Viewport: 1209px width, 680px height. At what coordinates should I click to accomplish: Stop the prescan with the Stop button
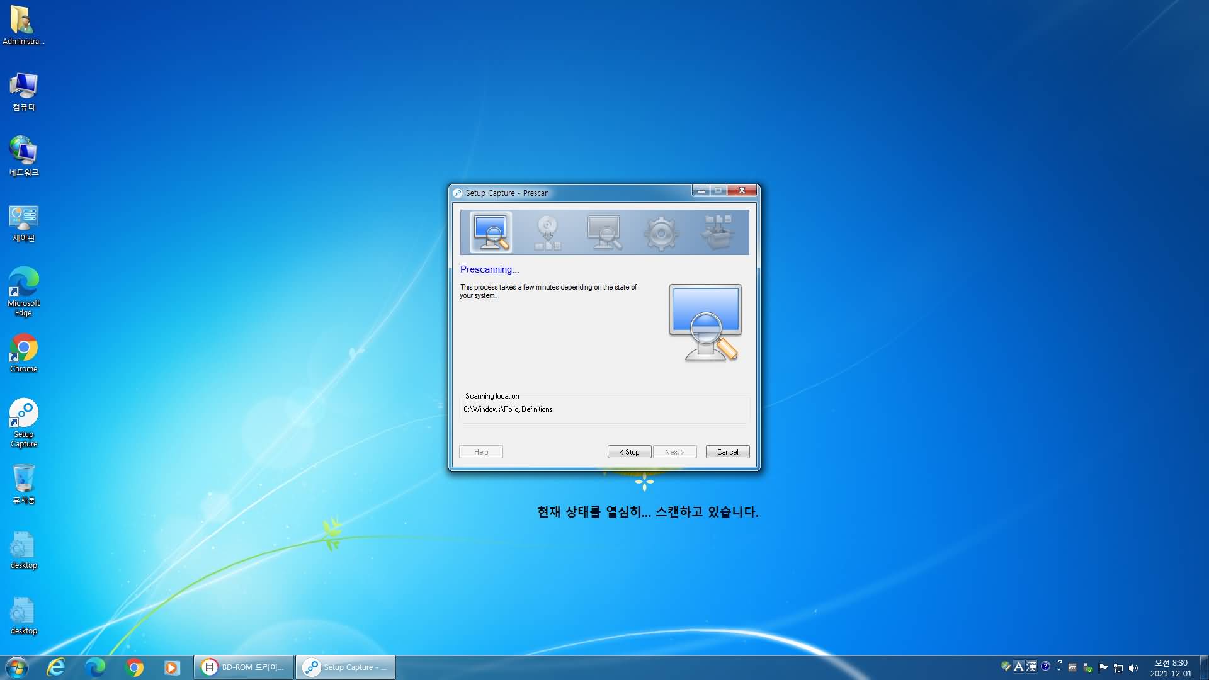click(629, 452)
